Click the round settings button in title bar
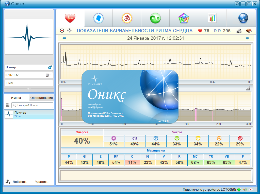The height and width of the screenshot is (194, 260). coord(237,4)
